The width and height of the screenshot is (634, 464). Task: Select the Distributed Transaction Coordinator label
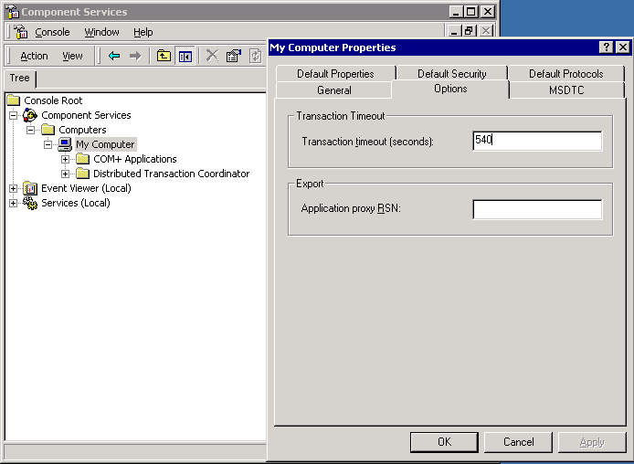172,174
